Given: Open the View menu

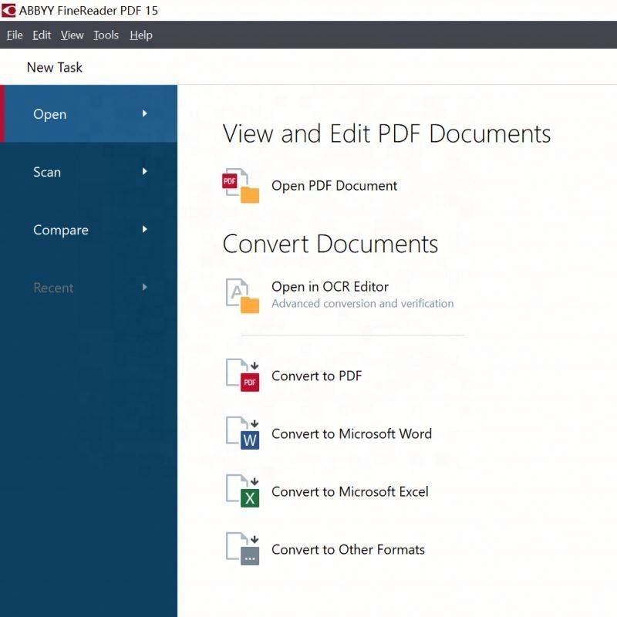Looking at the screenshot, I should click(72, 35).
